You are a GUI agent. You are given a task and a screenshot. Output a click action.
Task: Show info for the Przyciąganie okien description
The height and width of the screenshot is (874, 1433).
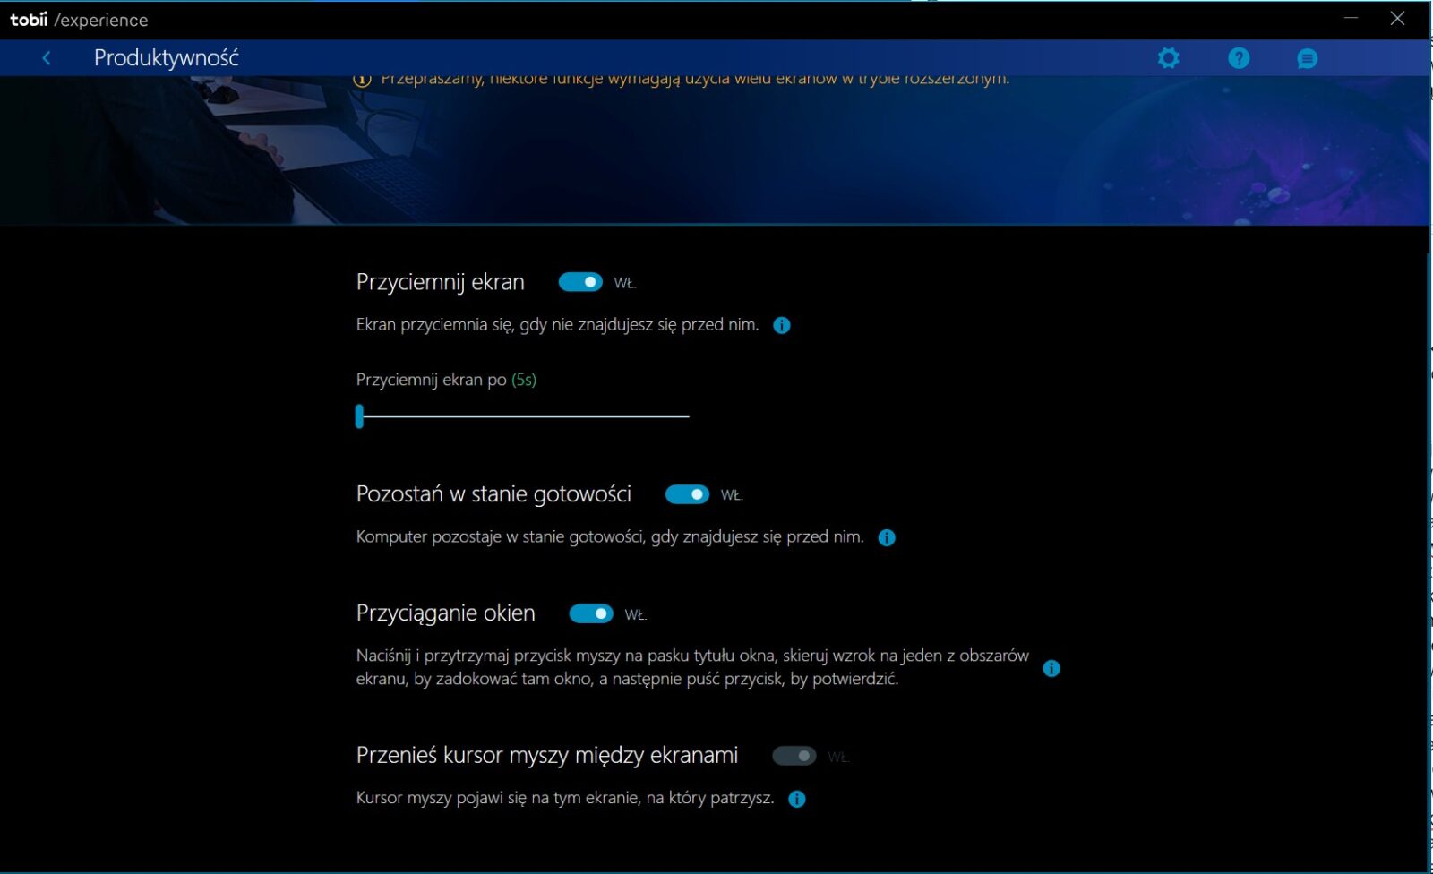pos(1051,668)
